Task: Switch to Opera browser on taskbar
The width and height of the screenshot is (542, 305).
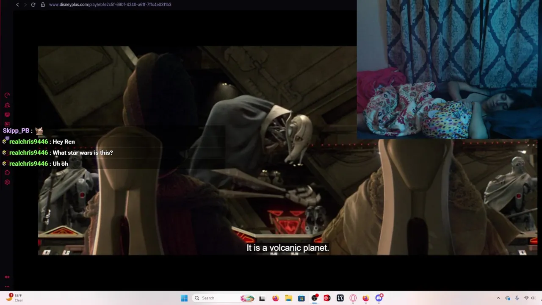Action: coord(353,298)
